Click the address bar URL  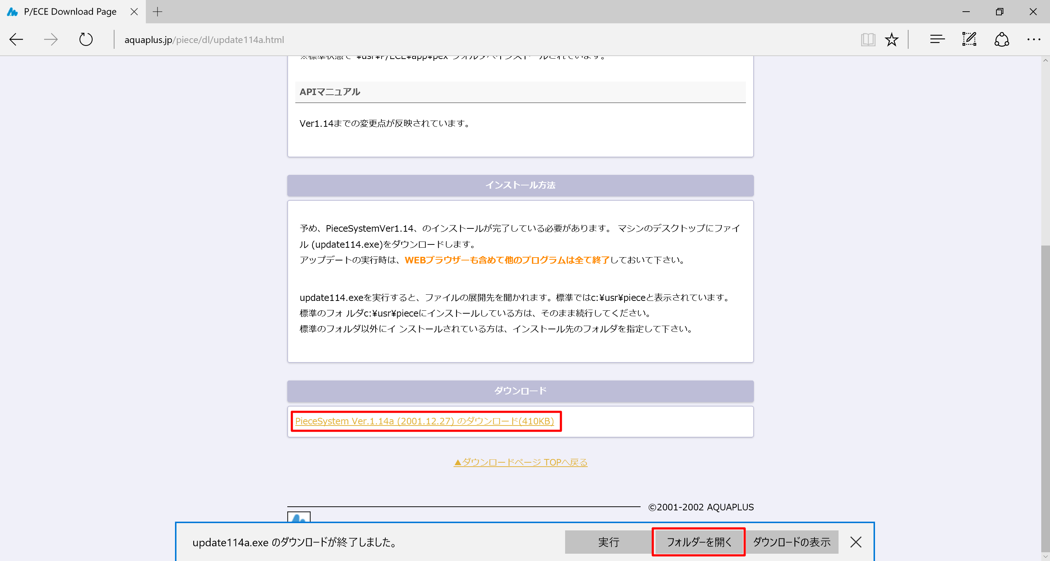click(x=204, y=40)
